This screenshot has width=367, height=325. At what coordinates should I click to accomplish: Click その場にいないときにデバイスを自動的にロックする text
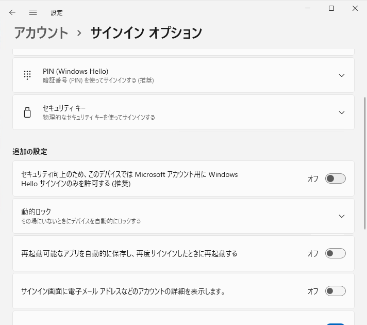[81, 221]
